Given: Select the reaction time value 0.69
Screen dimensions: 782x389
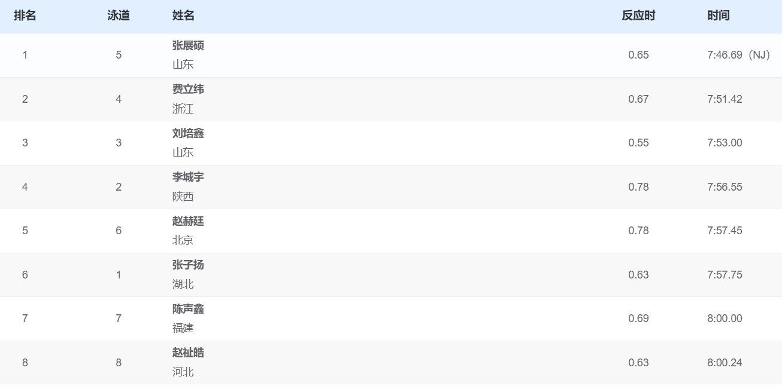Looking at the screenshot, I should click(x=638, y=318).
